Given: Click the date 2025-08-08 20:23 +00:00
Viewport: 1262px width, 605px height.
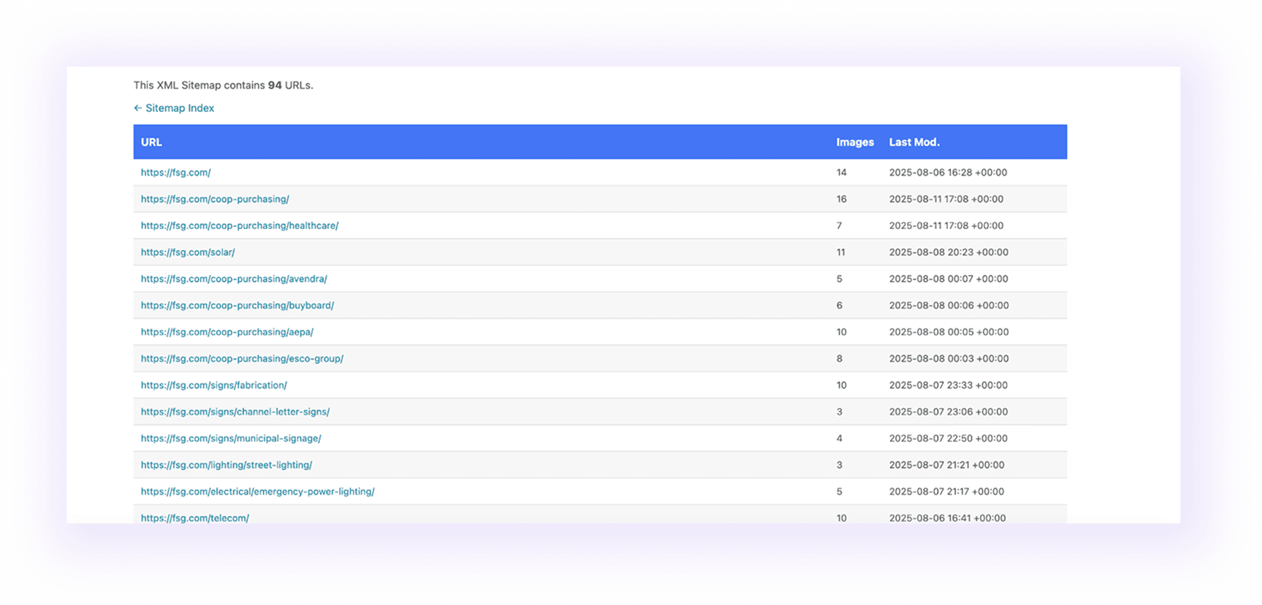Looking at the screenshot, I should 949,253.
